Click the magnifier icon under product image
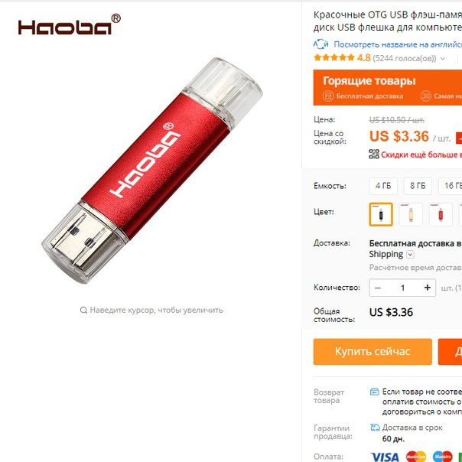The height and width of the screenshot is (462, 462). click(83, 310)
